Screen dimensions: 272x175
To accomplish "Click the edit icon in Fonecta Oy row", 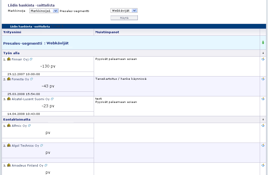I will click(x=263, y=79).
